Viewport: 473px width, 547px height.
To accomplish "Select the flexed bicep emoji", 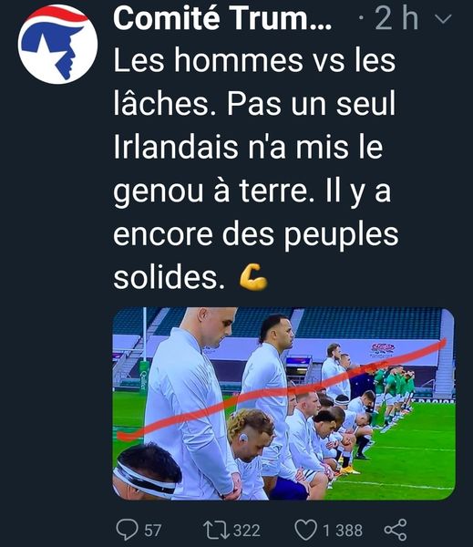I will click(x=253, y=277).
